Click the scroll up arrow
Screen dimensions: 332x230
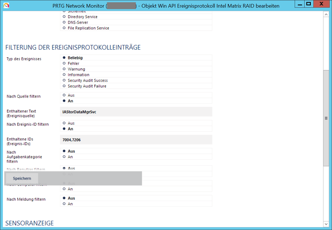coord(326,15)
